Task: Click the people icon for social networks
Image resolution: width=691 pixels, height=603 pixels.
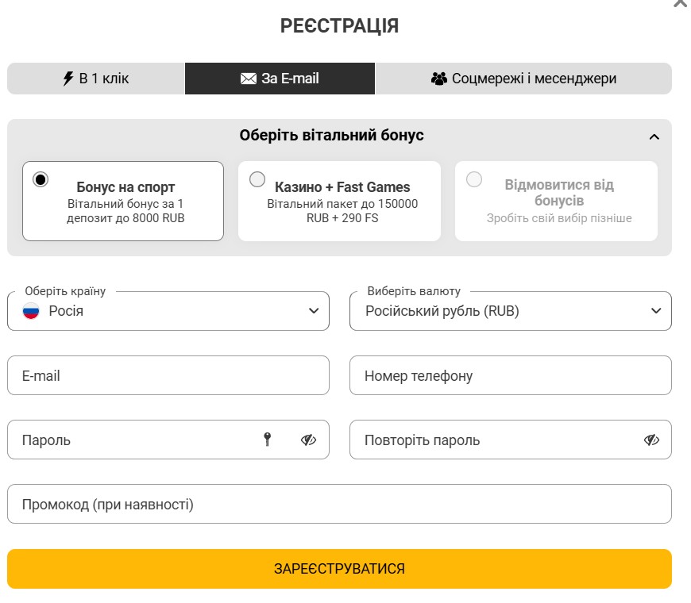Action: [439, 79]
